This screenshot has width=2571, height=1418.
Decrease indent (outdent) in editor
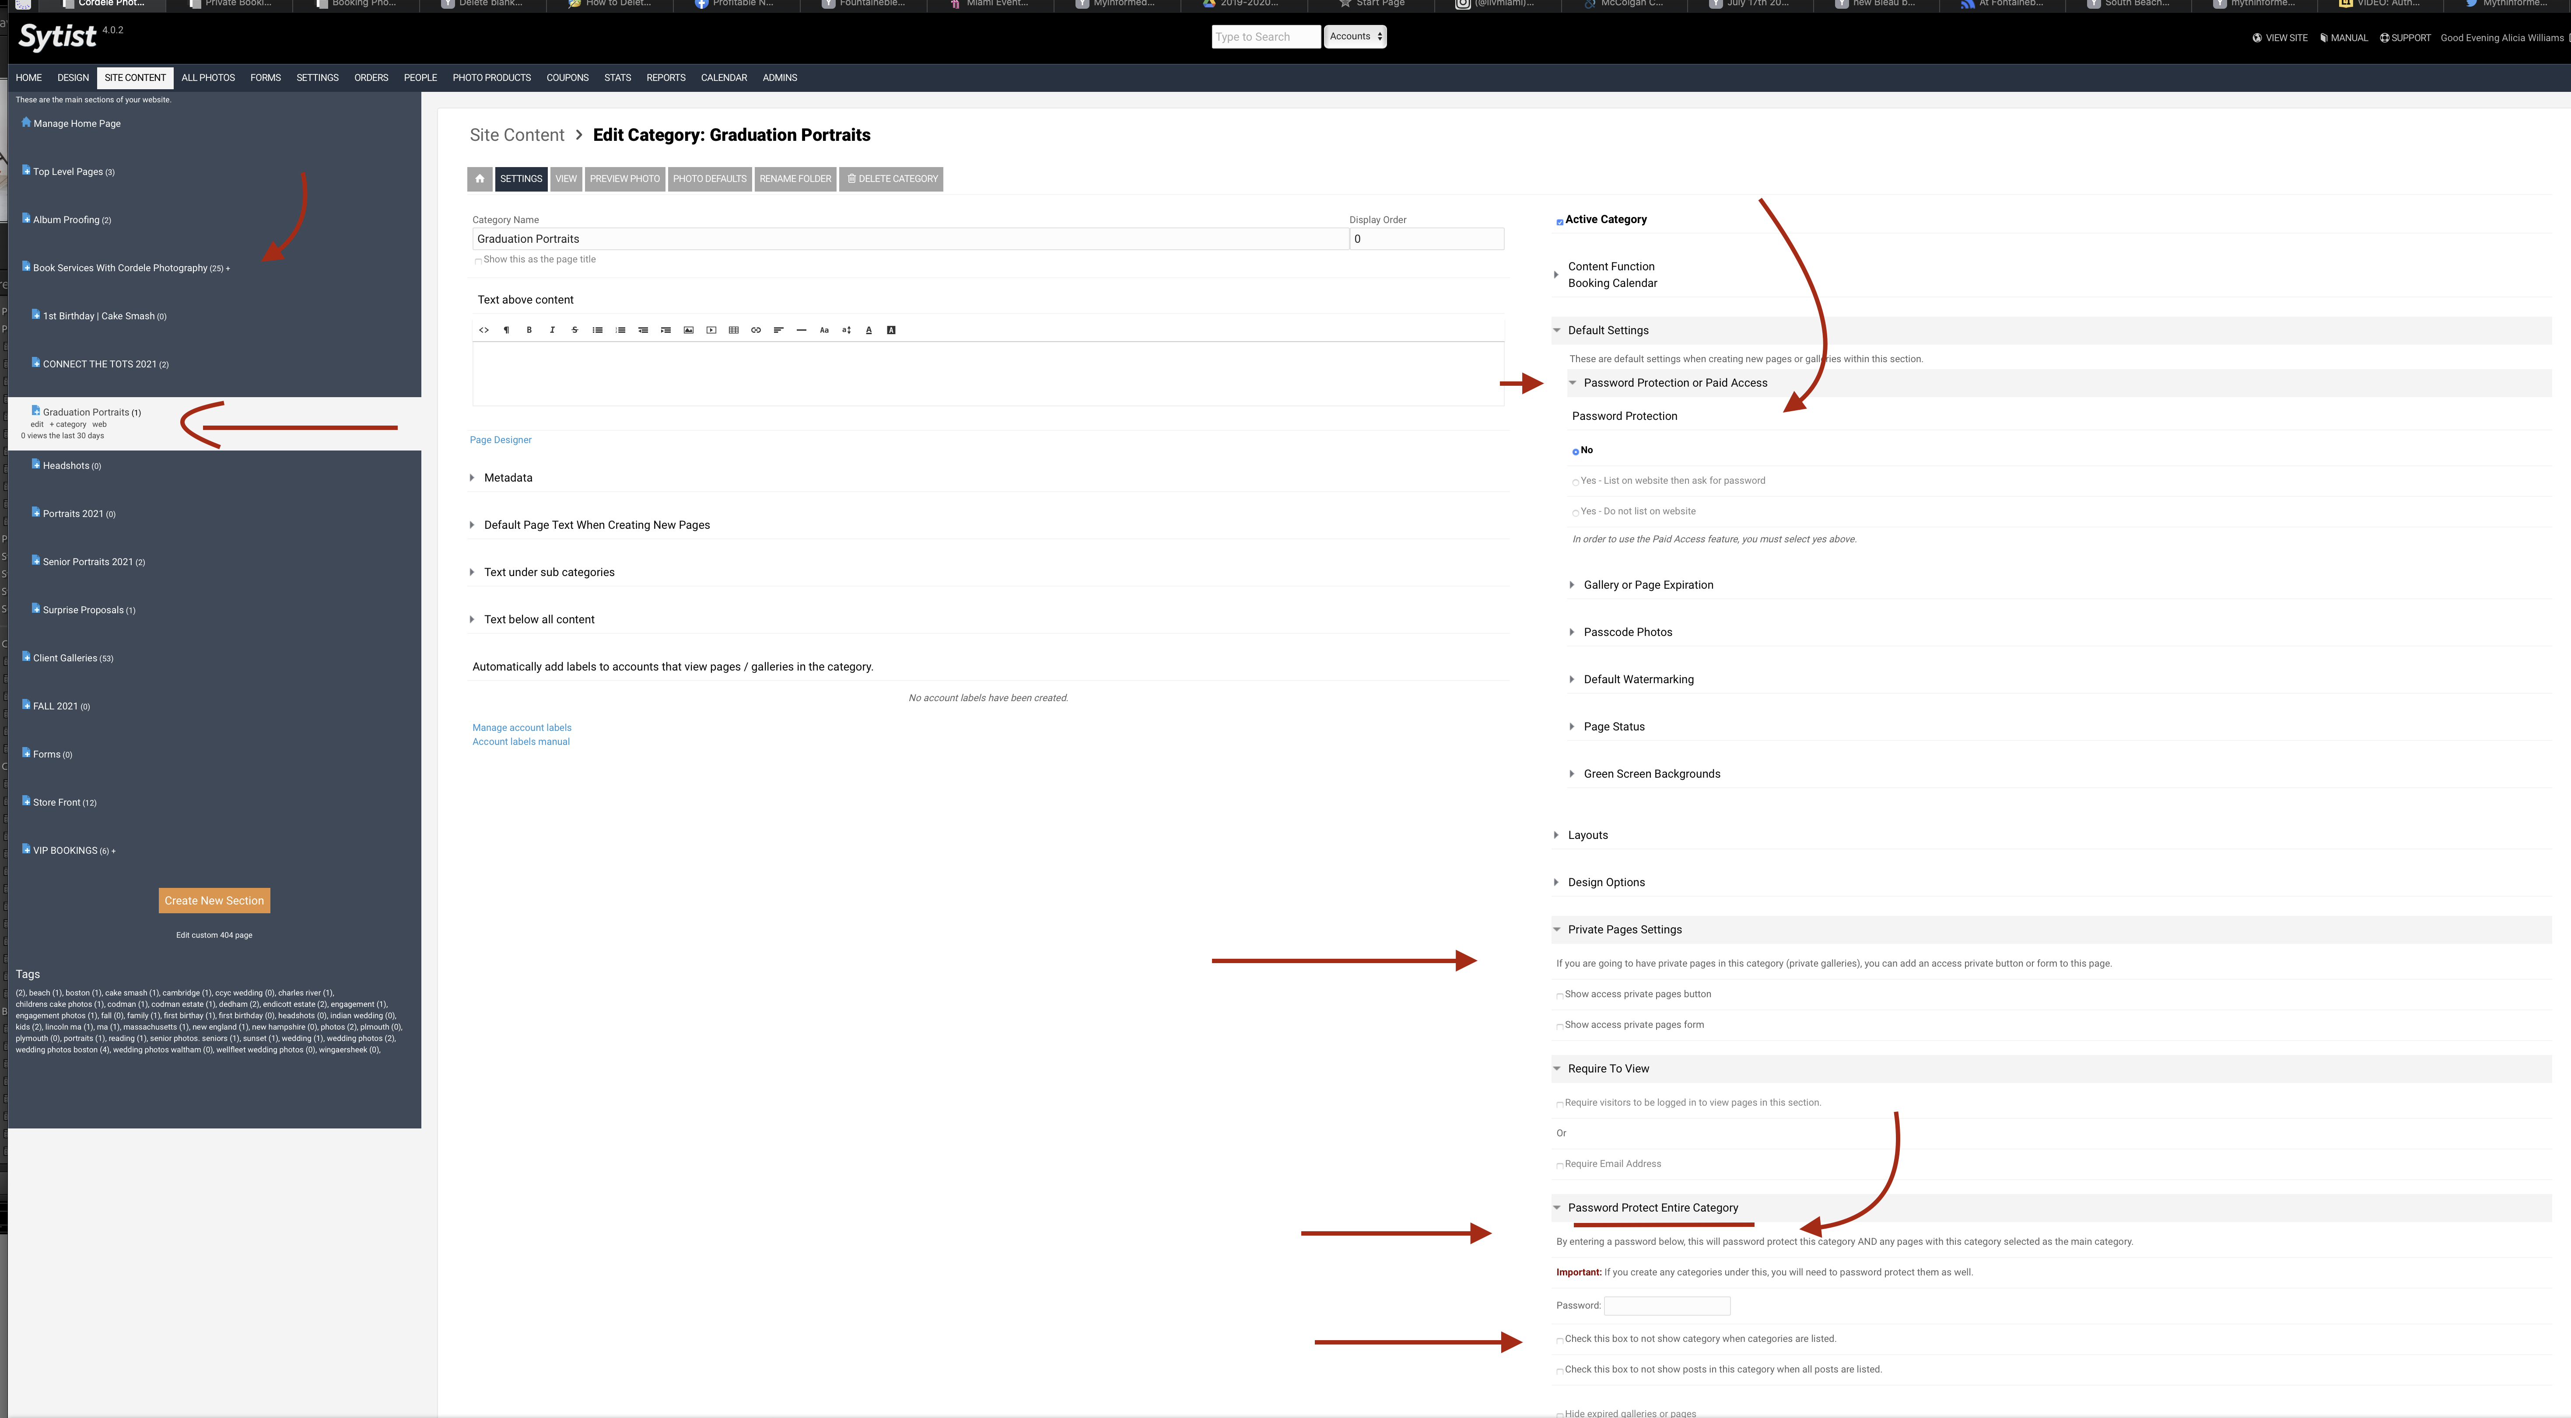pyautogui.click(x=643, y=330)
